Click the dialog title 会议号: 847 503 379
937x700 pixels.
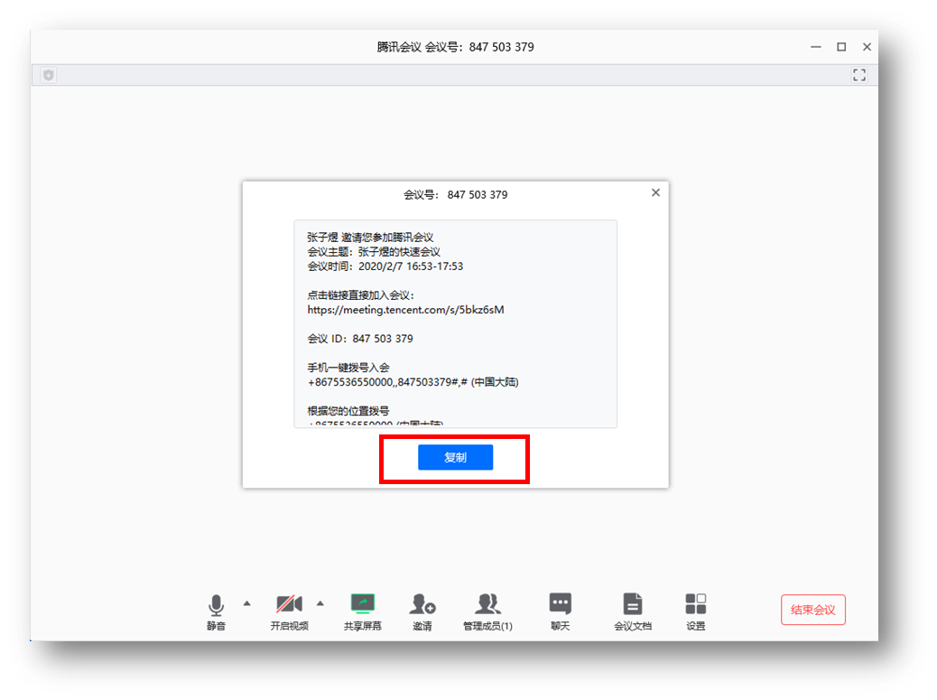click(455, 195)
